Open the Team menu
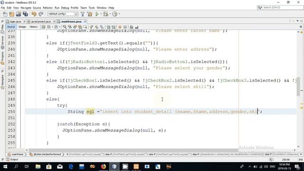 [84, 8]
